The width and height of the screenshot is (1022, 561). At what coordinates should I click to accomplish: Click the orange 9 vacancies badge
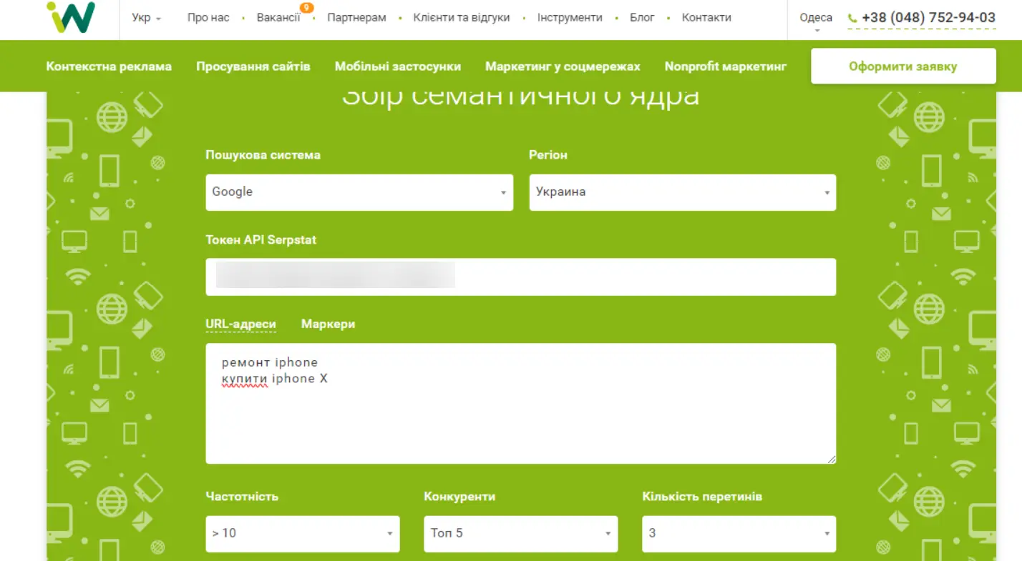[307, 8]
